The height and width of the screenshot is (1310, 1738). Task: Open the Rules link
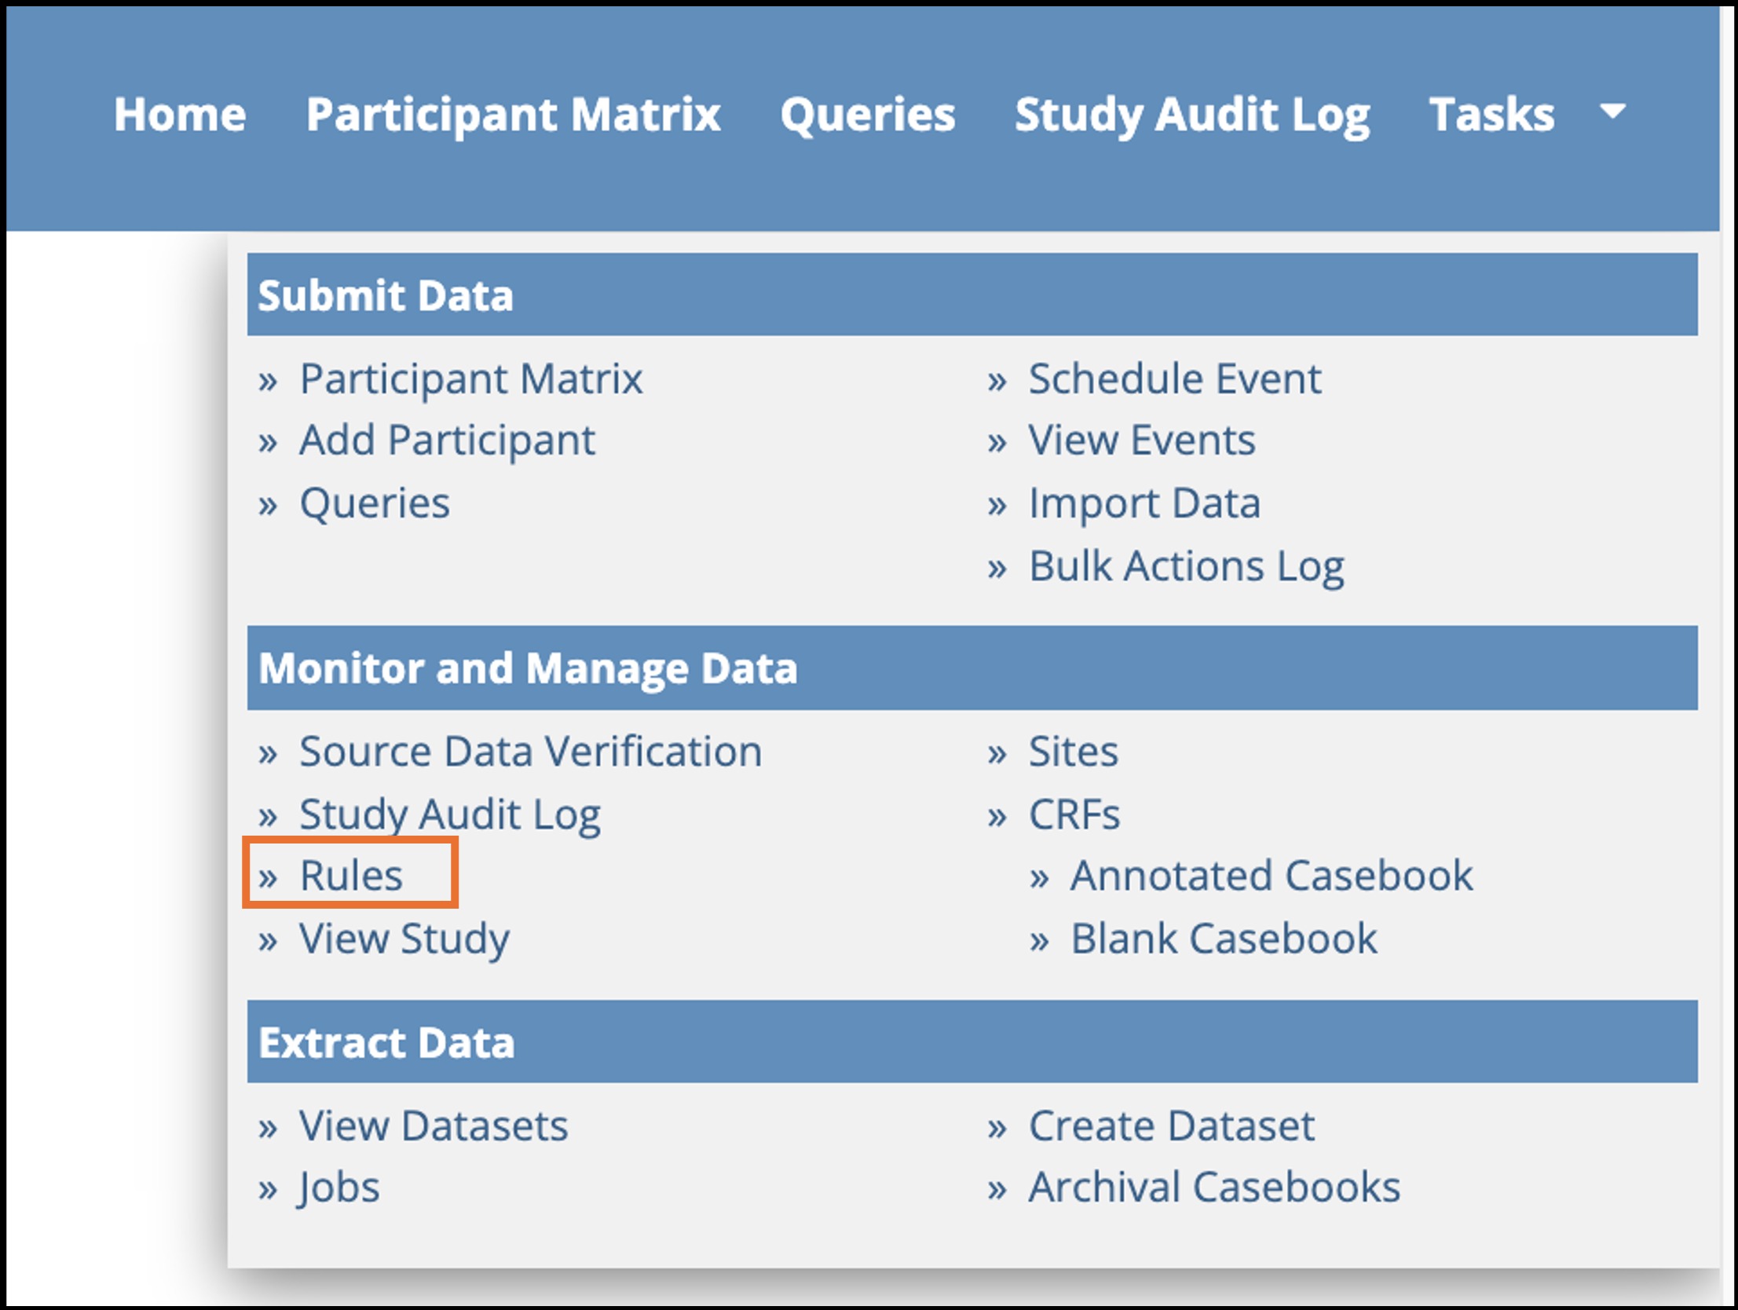point(351,876)
